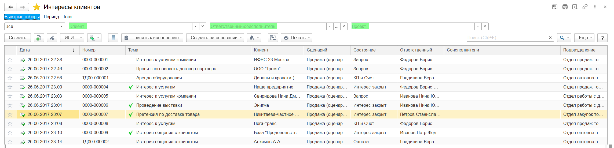This screenshot has width=614, height=148.
Task: Open the Период tab
Action: pos(51,17)
